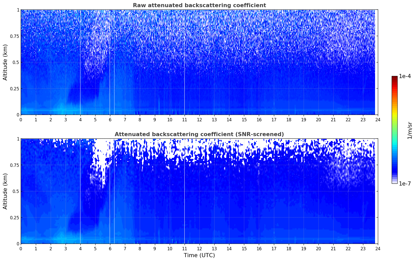The image size is (415, 261).
Task: Click the top plot's 'Altitude (km)' label
Action: (x=5, y=62)
